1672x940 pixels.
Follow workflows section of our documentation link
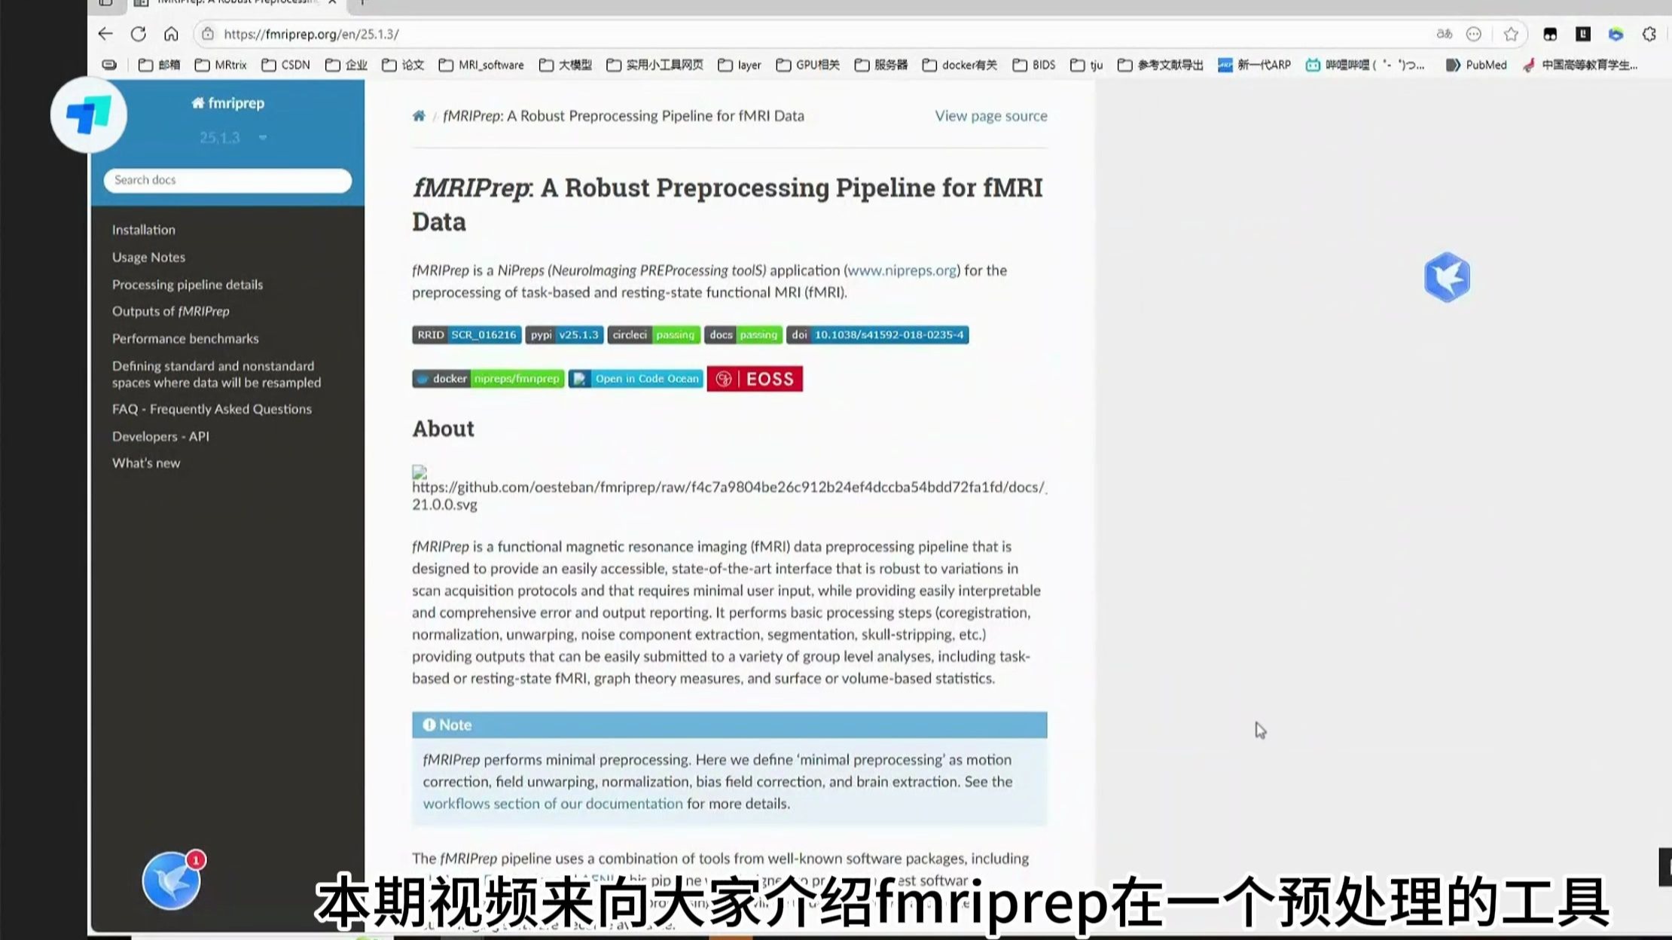pos(553,804)
